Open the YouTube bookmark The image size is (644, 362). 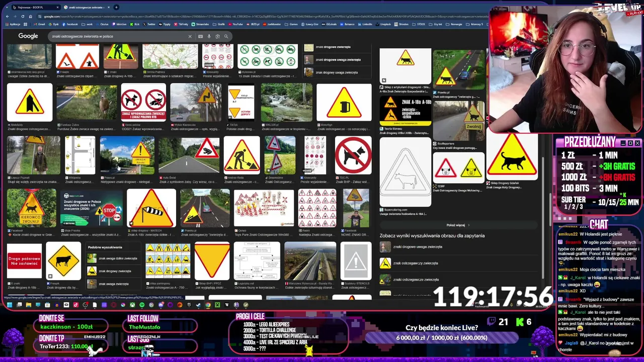[x=235, y=24]
